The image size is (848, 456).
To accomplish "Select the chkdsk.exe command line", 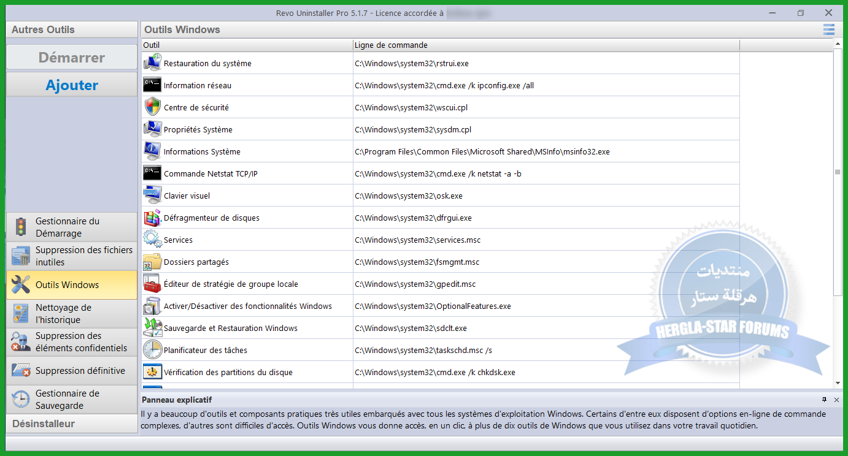I will (x=435, y=373).
